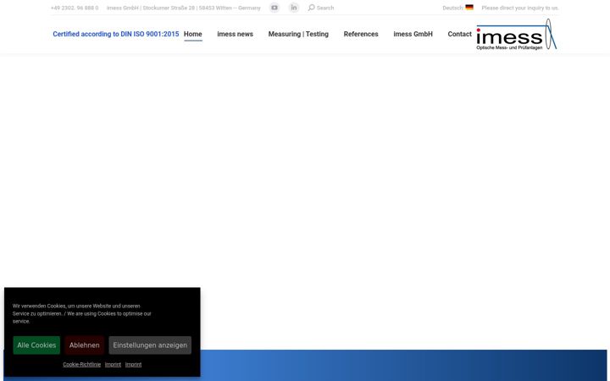The height and width of the screenshot is (381, 610).
Task: Open imess GmbH menu item
Action: click(413, 34)
